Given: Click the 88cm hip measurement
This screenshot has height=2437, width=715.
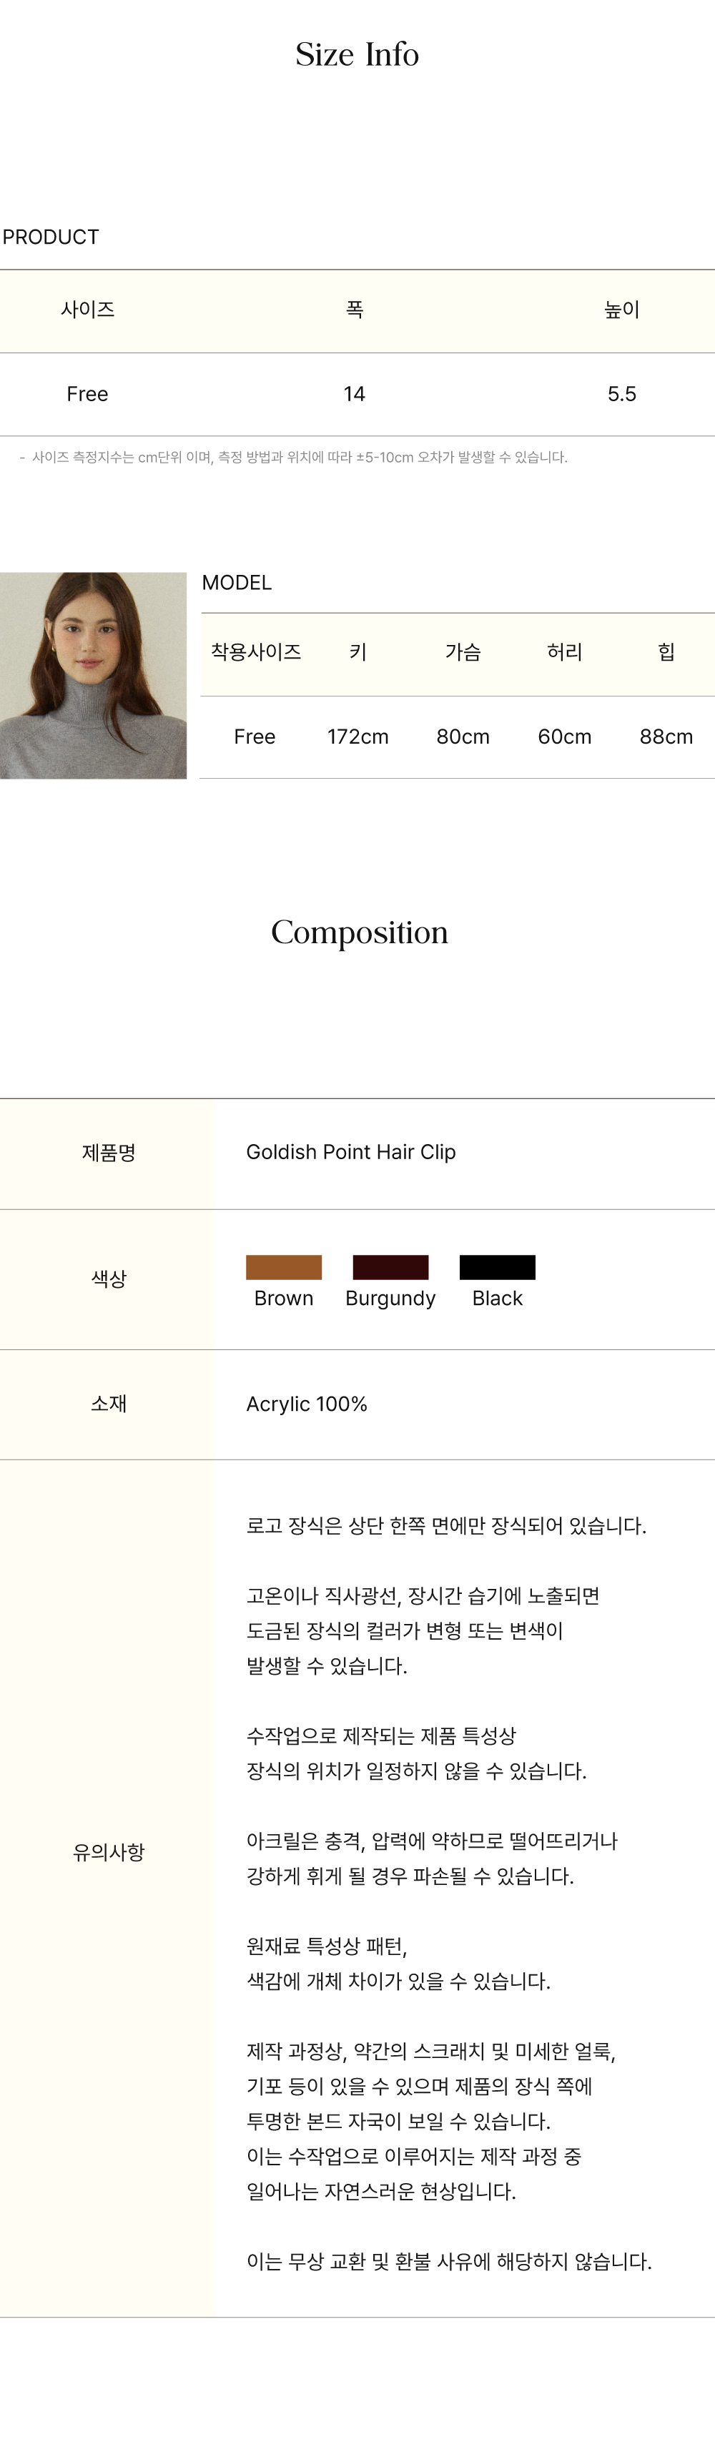Looking at the screenshot, I should pos(666,737).
